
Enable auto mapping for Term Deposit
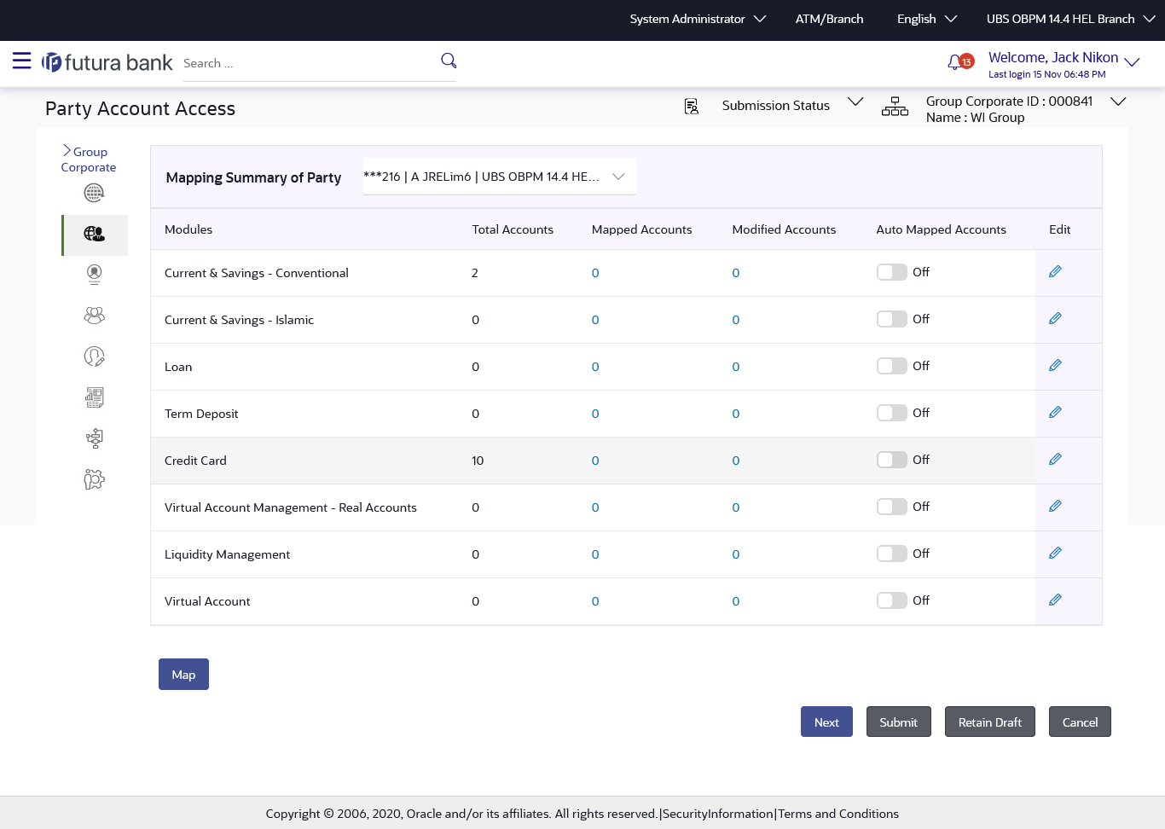click(891, 413)
